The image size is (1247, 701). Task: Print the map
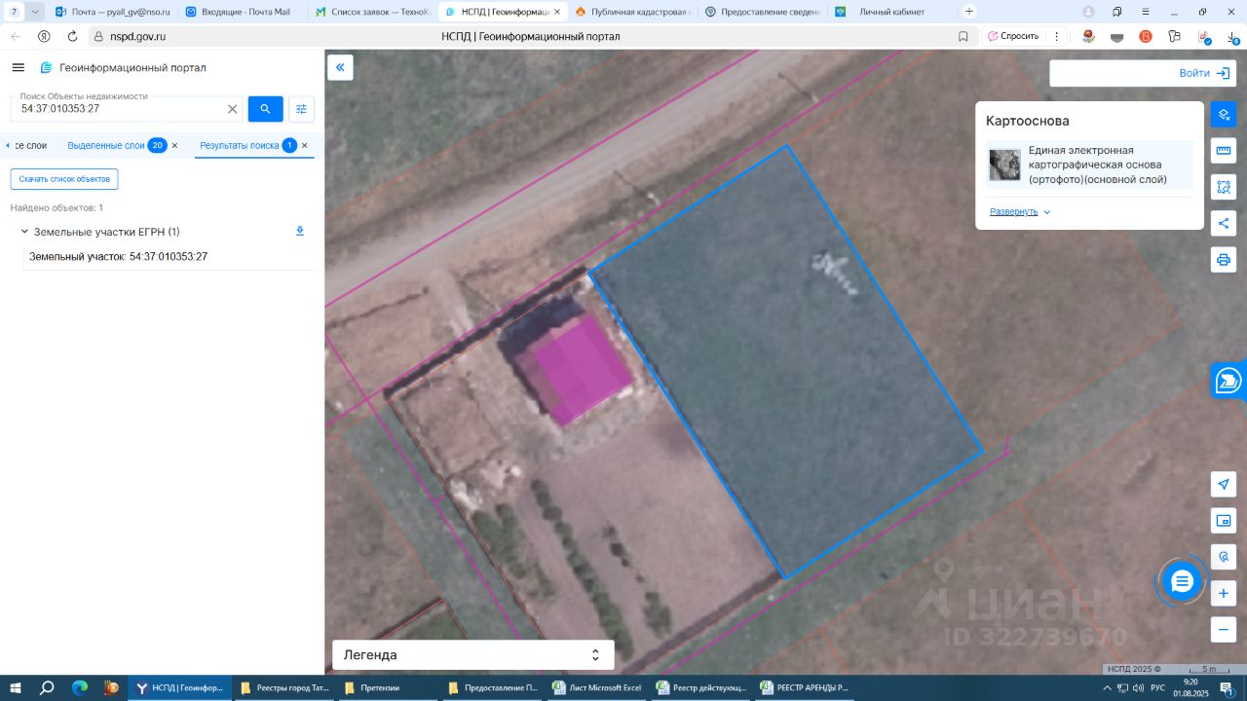point(1224,260)
